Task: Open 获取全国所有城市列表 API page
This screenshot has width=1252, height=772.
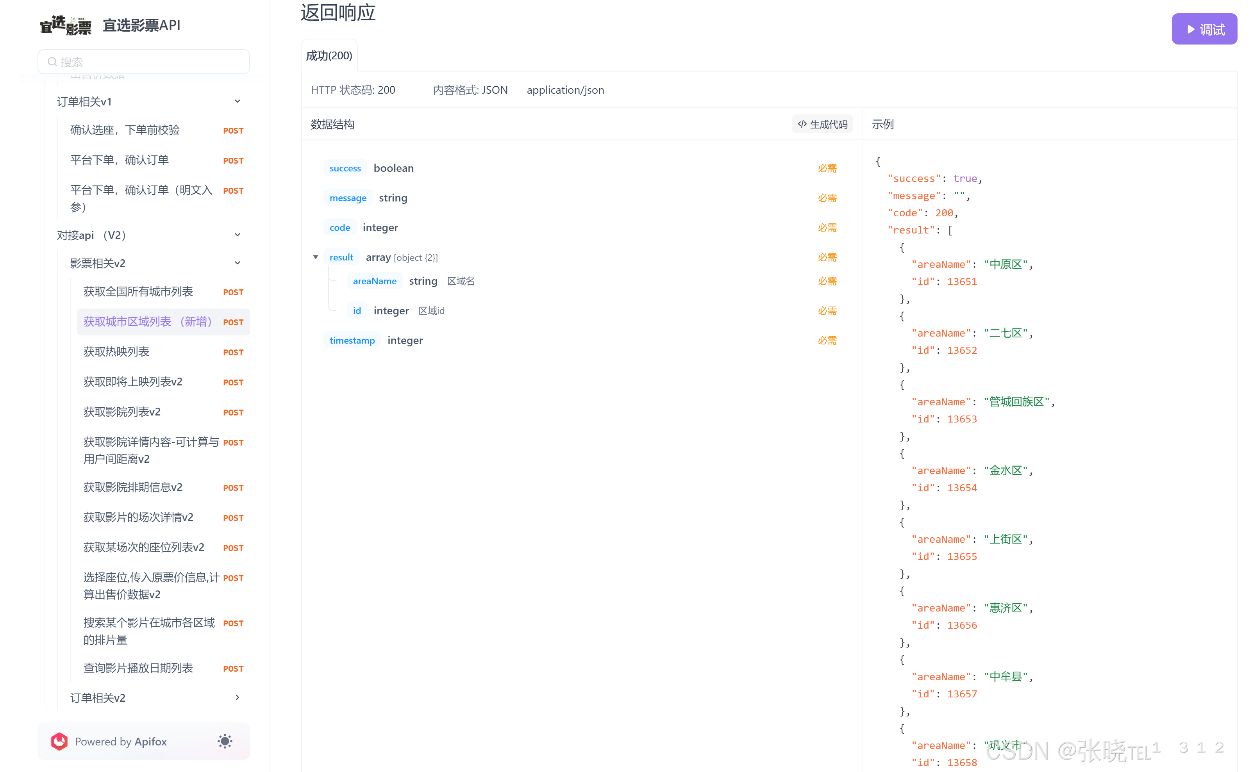Action: tap(138, 292)
